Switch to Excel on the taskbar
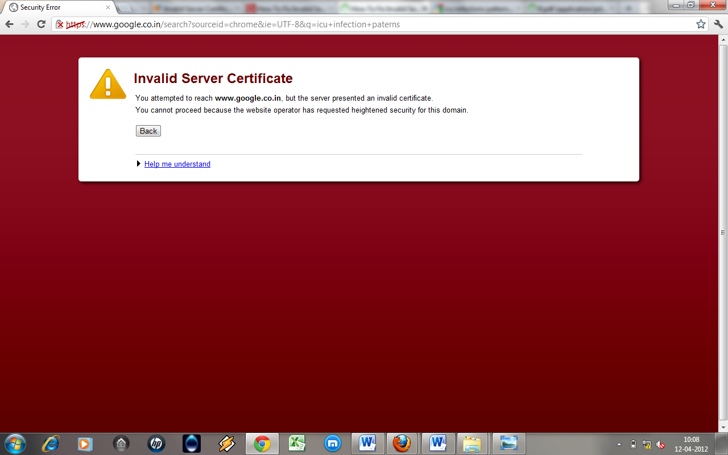This screenshot has width=728, height=455. 297,443
